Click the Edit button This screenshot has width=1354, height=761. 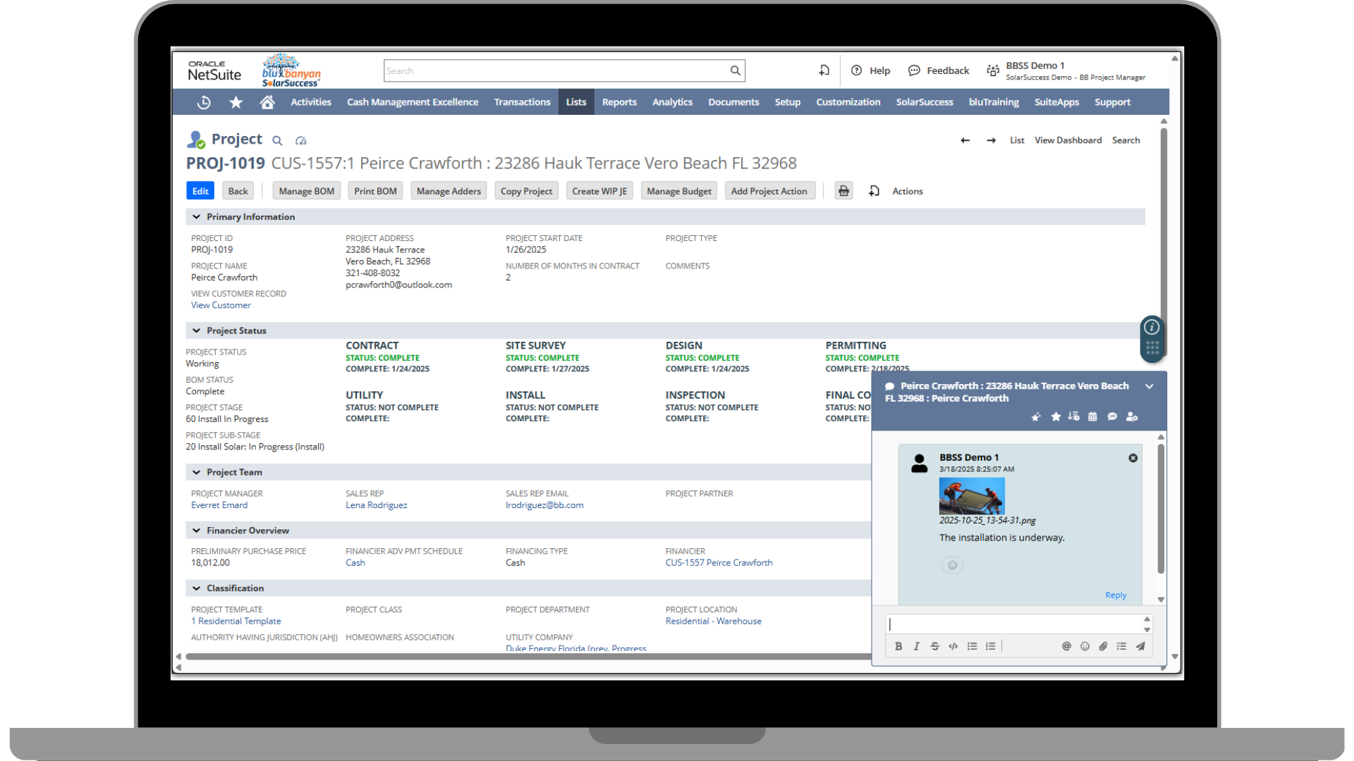(200, 191)
